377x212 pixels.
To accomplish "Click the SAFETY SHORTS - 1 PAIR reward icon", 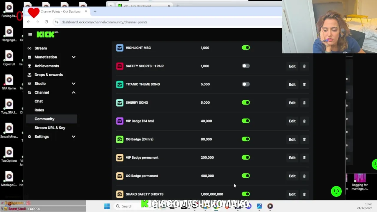I will click(x=120, y=66).
